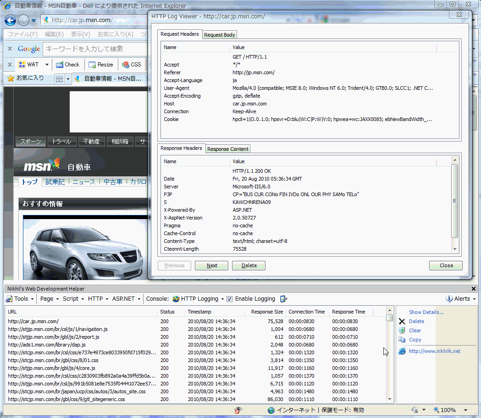This screenshot has width=481, height=418.
Task: Close the Google toolbar with its X
Action: (10, 49)
